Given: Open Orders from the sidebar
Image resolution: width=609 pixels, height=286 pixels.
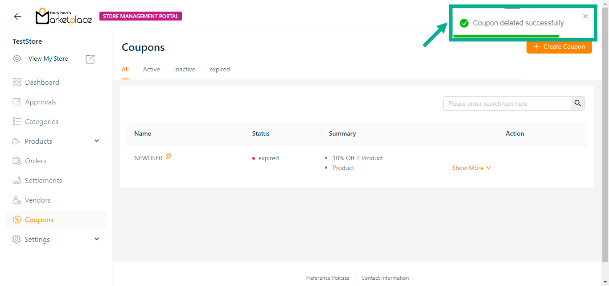Looking at the screenshot, I should [35, 161].
